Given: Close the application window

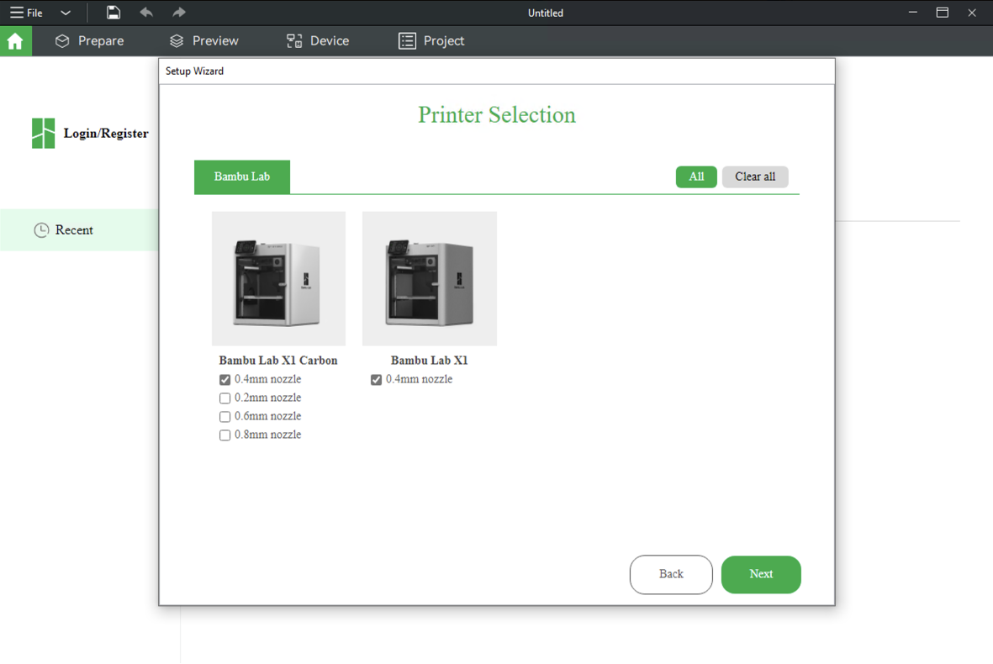Looking at the screenshot, I should click(x=972, y=13).
